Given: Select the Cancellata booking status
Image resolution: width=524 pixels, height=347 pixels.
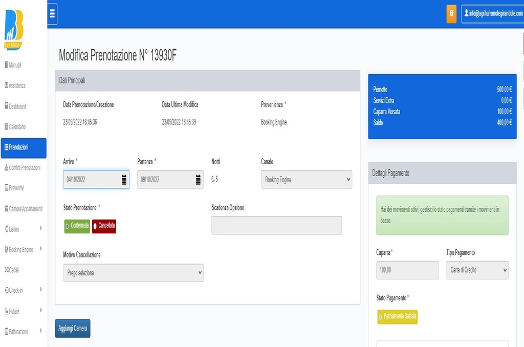Looking at the screenshot, I should tap(104, 226).
